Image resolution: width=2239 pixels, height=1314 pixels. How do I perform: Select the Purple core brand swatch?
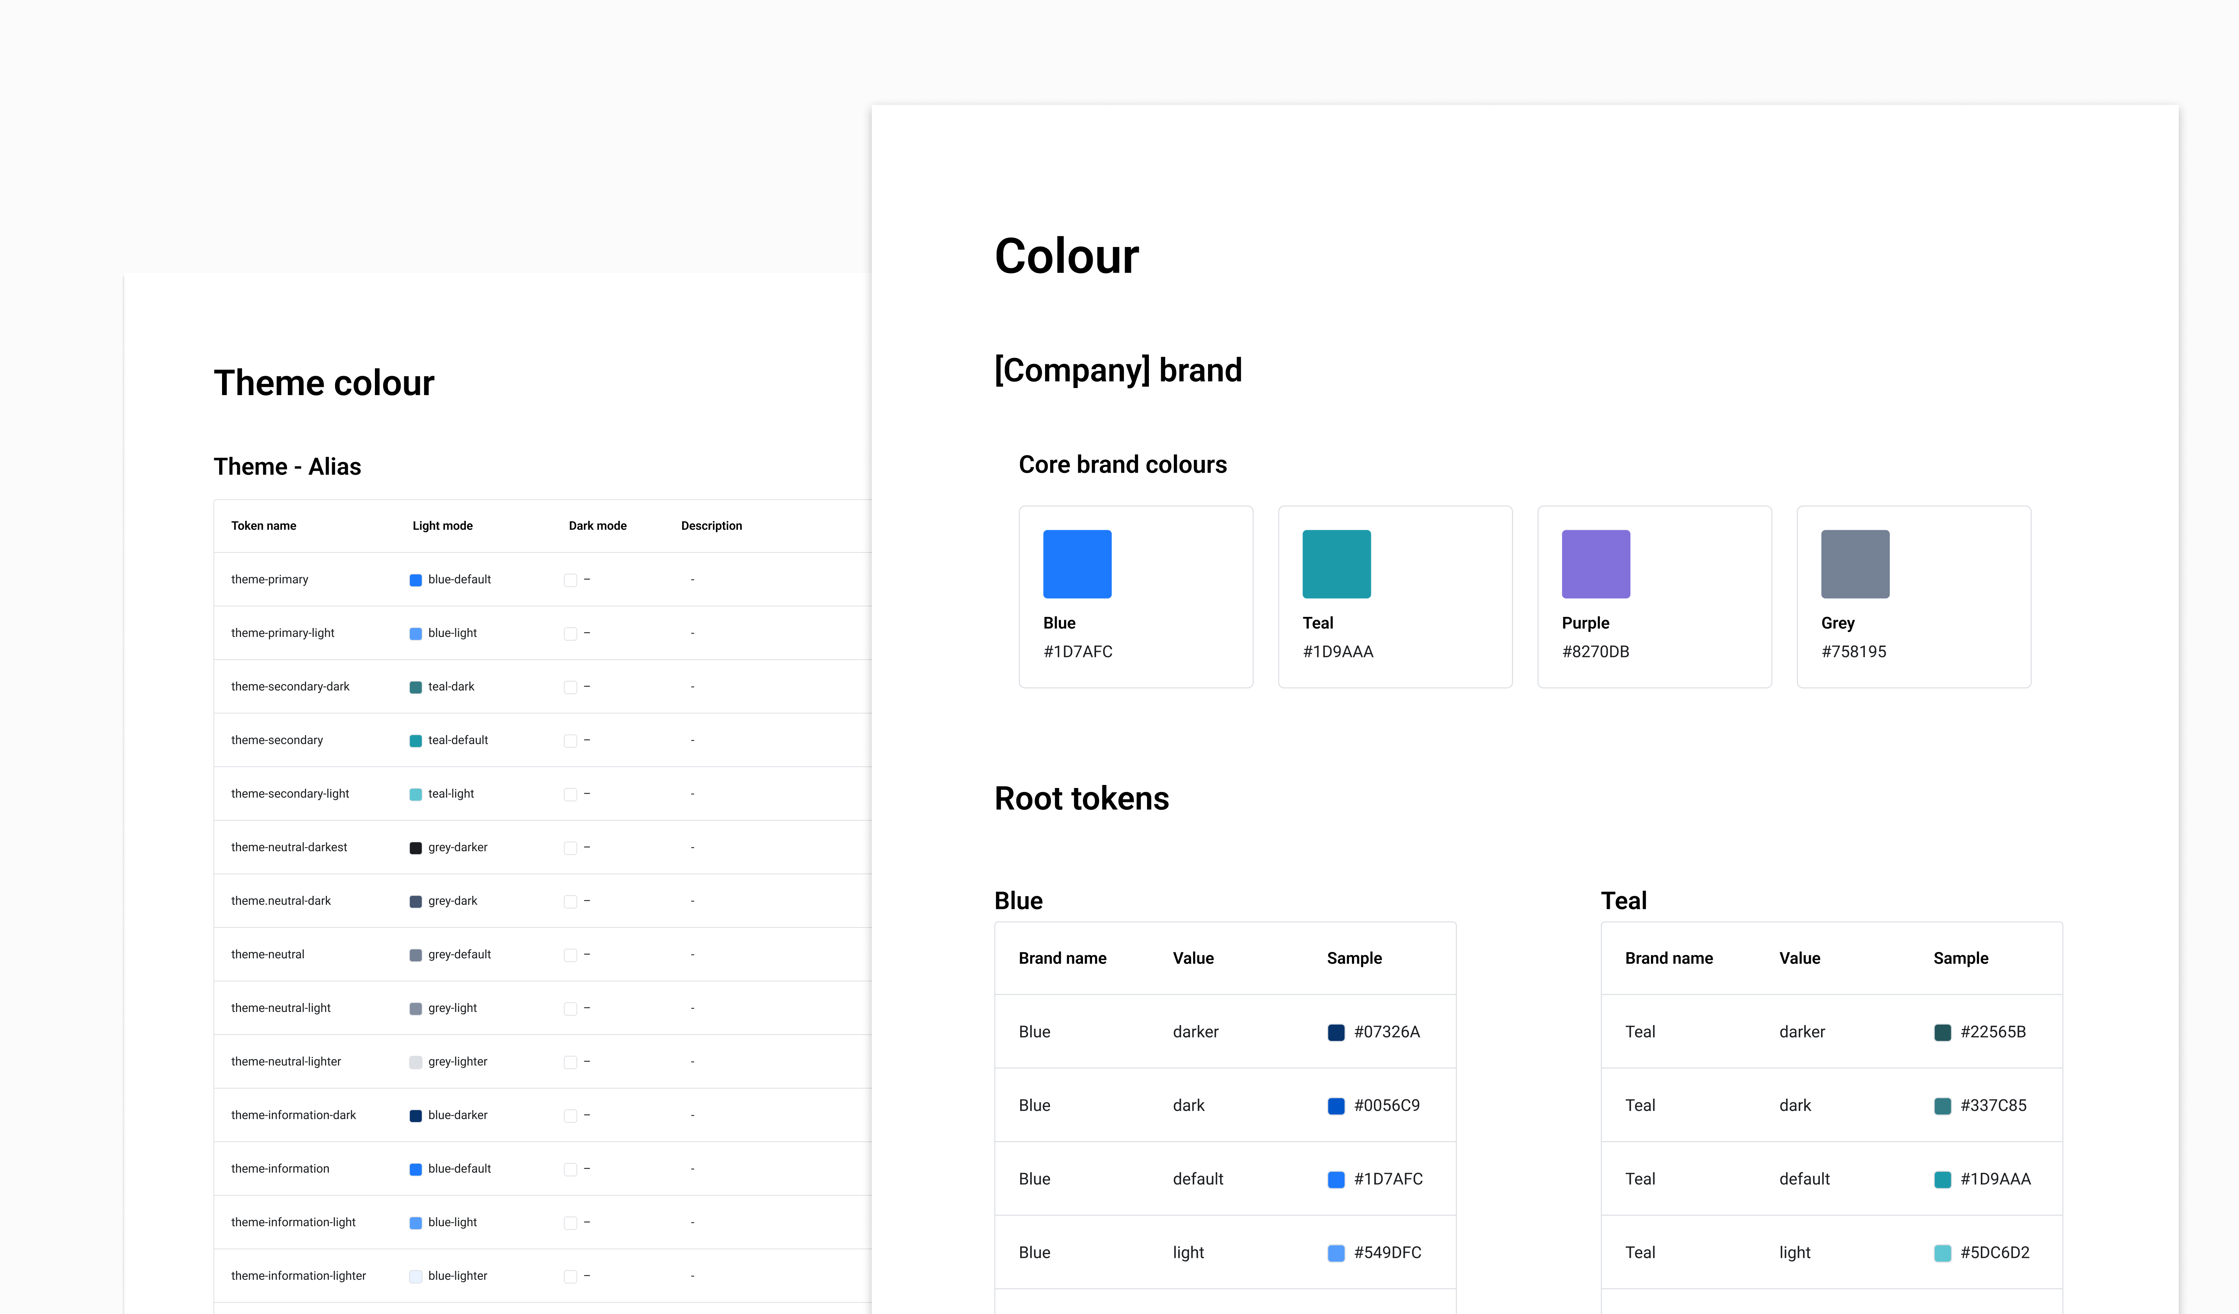pos(1596,564)
